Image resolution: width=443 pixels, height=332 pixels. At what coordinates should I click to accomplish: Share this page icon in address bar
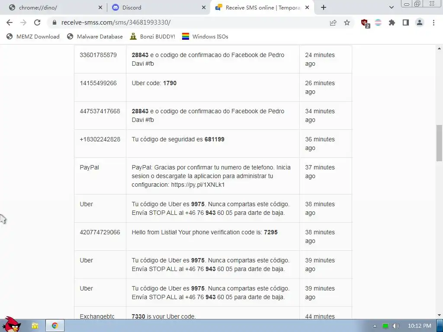pos(333,22)
